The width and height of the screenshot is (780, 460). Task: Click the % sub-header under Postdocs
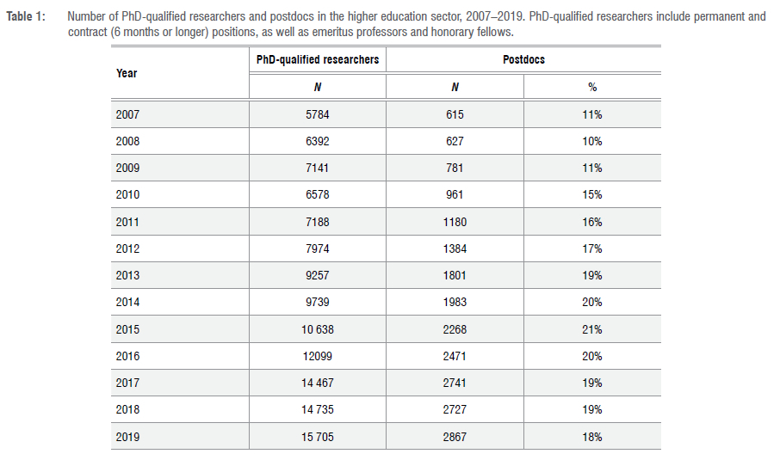coord(592,87)
